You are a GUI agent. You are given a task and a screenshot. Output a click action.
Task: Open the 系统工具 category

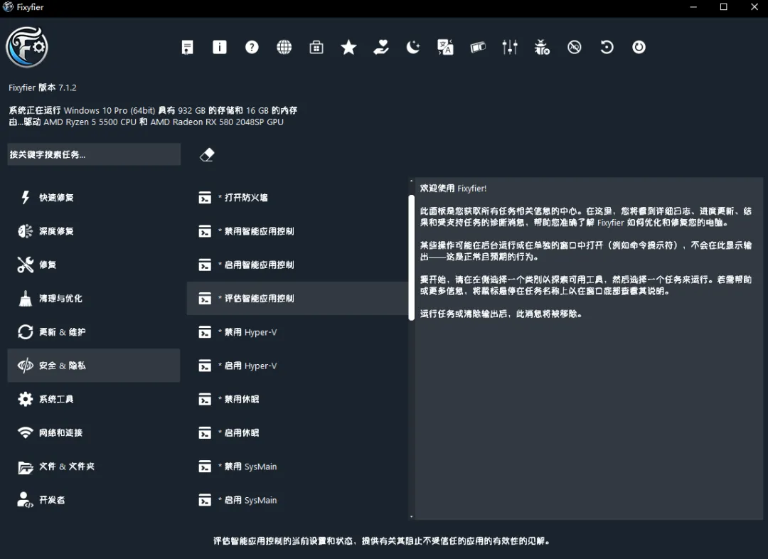94,399
